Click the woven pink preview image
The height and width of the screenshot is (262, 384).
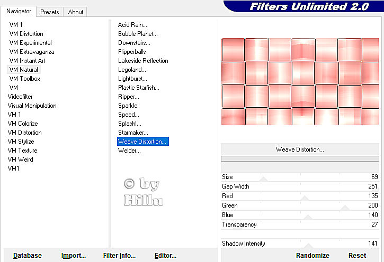point(300,81)
